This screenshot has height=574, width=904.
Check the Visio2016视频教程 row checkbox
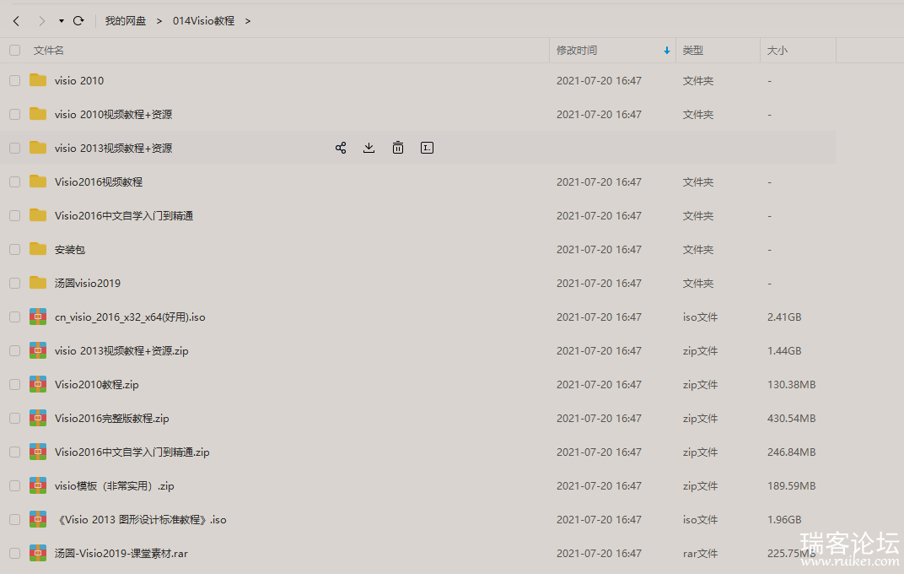[15, 182]
